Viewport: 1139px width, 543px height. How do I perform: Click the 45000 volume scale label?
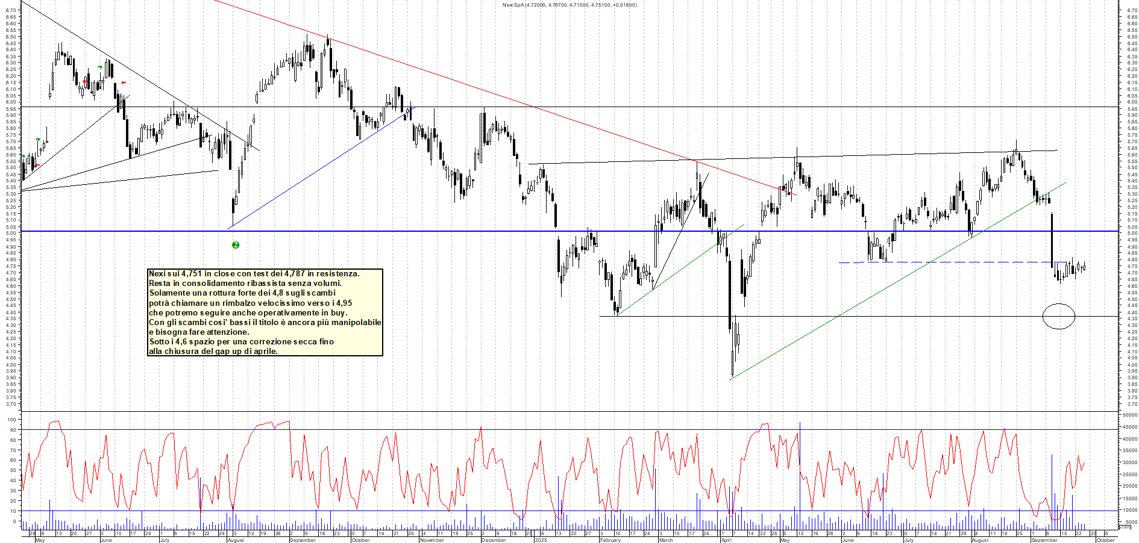(1129, 427)
